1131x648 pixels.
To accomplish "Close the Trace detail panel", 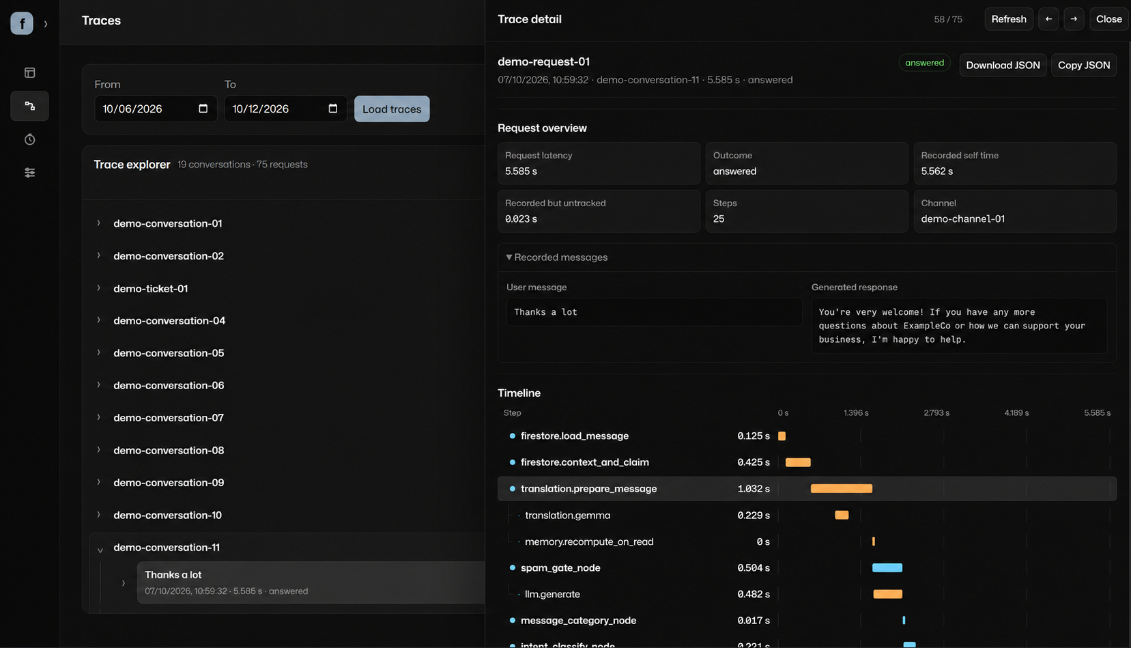I will click(1109, 19).
